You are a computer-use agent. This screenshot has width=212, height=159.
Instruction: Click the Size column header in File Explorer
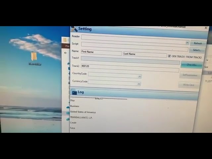[206, 67]
